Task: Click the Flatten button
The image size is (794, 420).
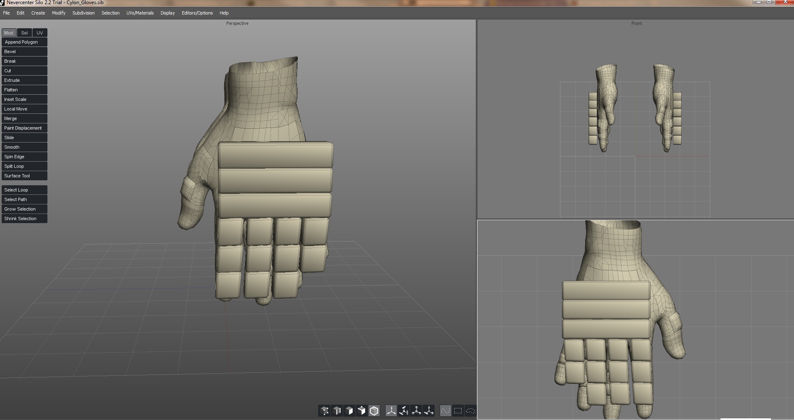Action: [x=25, y=90]
